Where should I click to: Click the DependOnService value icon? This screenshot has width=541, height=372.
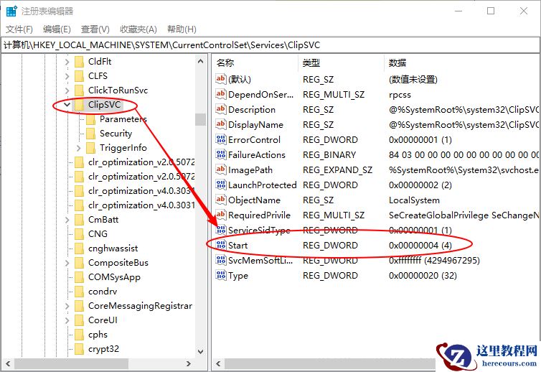[x=221, y=94]
